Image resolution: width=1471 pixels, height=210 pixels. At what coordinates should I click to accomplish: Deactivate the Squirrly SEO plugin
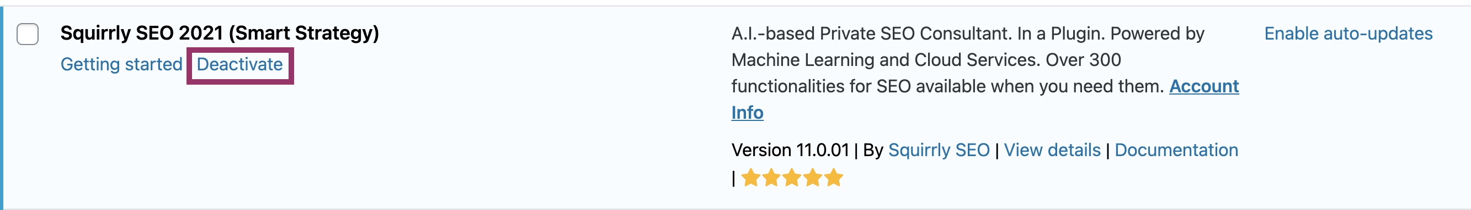tap(240, 64)
